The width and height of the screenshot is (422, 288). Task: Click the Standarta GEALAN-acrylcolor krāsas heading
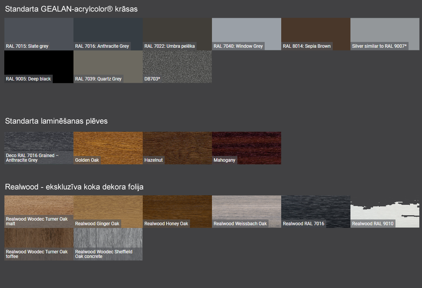coord(71,9)
